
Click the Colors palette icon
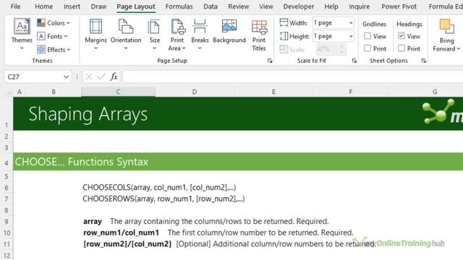click(x=41, y=22)
